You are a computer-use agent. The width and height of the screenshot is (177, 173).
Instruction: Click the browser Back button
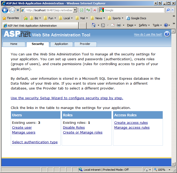(5, 10)
